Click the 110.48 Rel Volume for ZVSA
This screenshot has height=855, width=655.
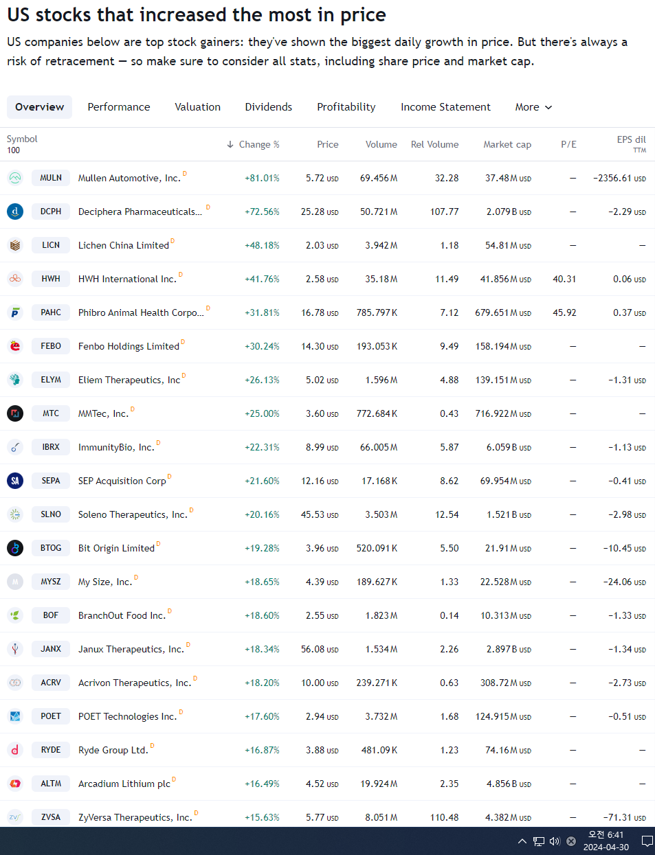445,817
